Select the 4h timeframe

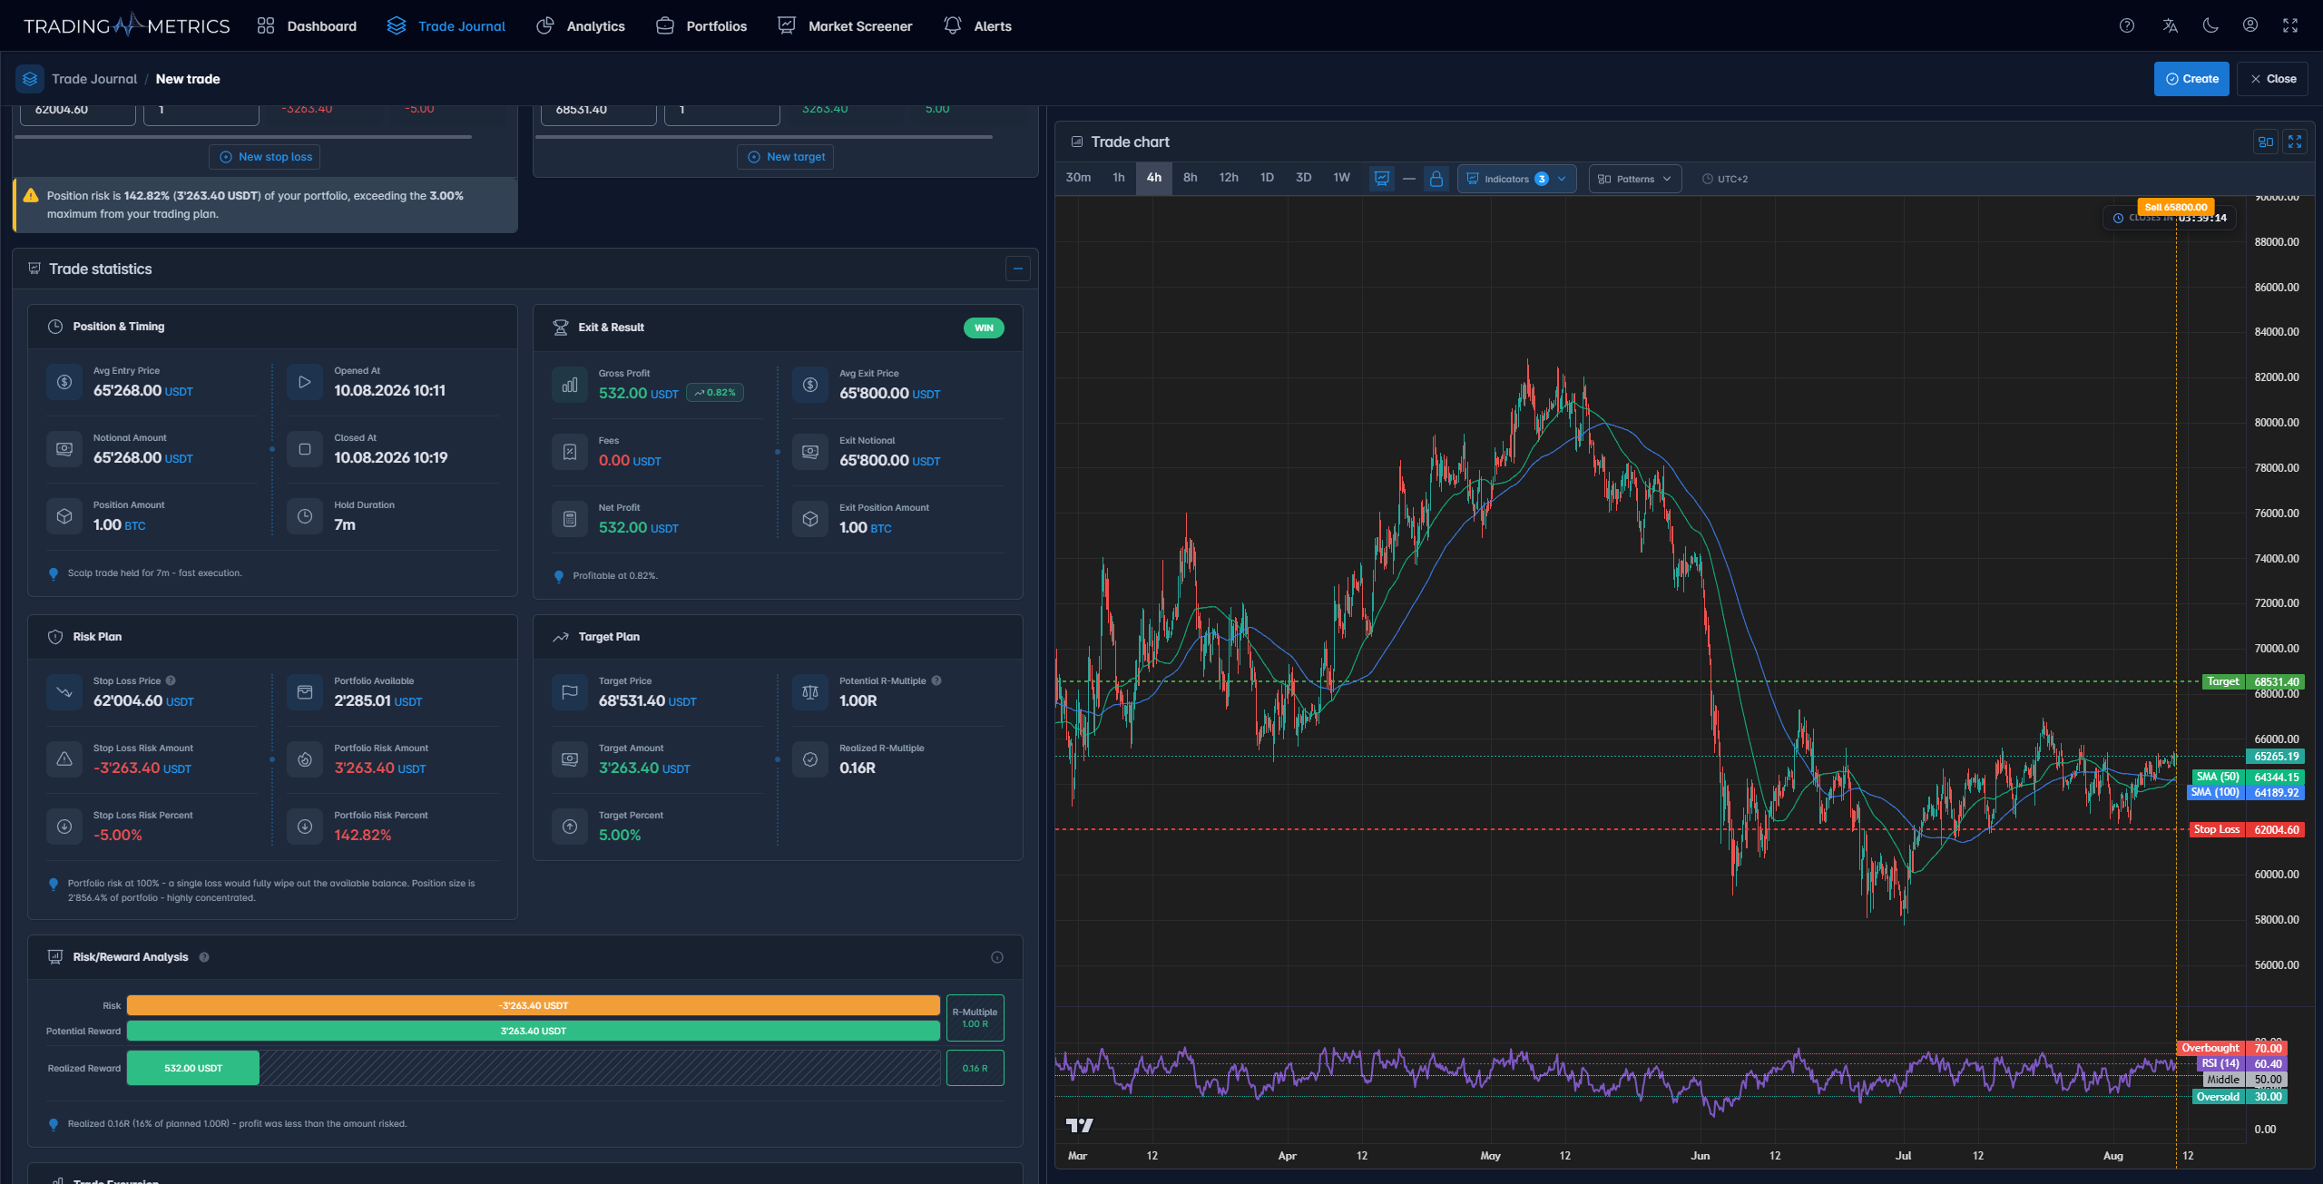coord(1154,178)
